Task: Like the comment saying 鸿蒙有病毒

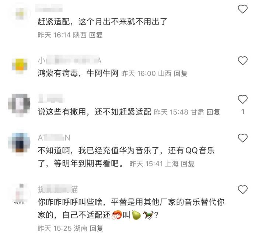Action: tap(243, 60)
